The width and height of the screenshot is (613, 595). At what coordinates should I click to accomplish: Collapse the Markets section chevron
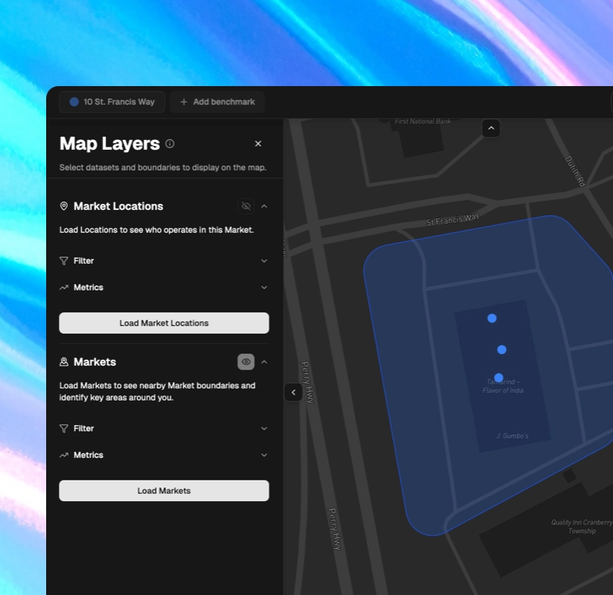pos(264,362)
